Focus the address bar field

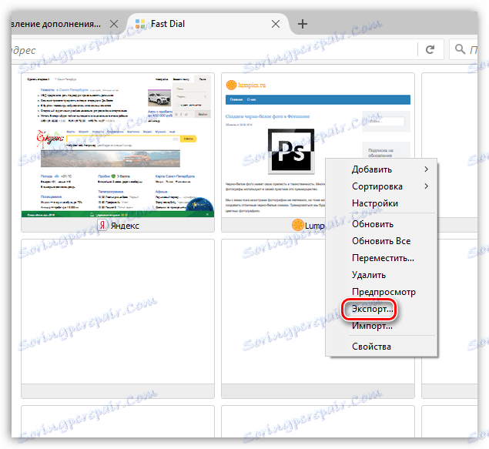coord(214,49)
